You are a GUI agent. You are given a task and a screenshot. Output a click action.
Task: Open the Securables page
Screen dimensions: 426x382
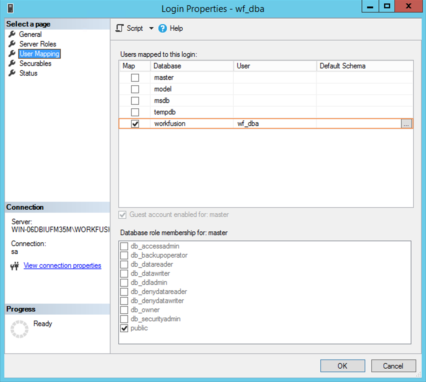(x=35, y=63)
